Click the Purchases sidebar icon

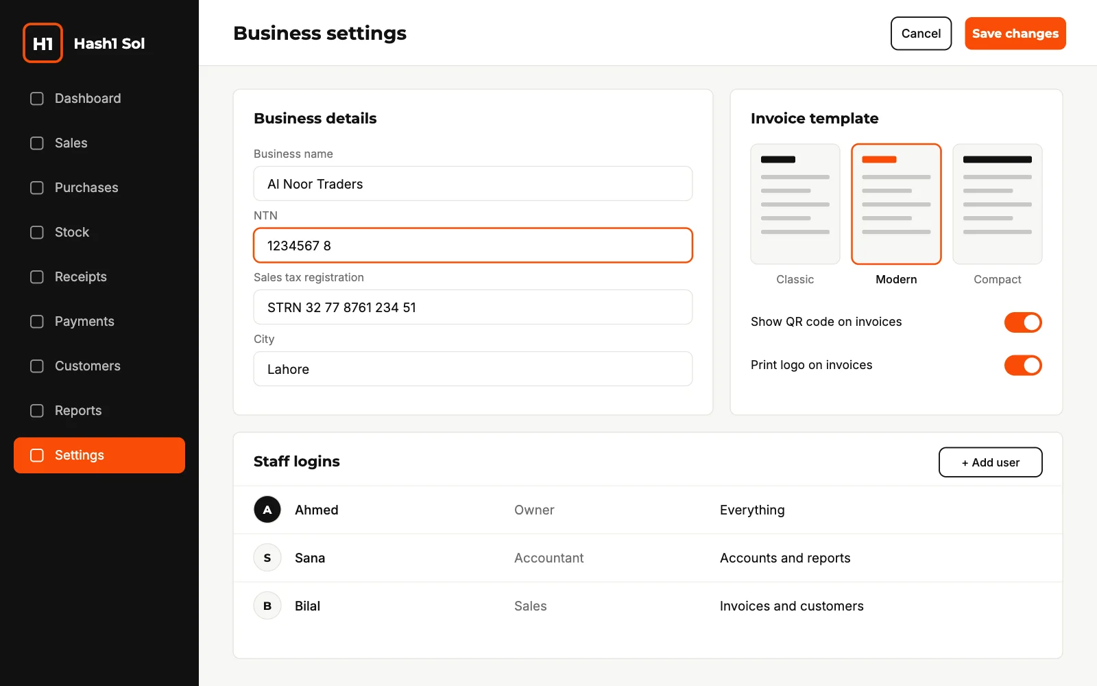coord(37,188)
